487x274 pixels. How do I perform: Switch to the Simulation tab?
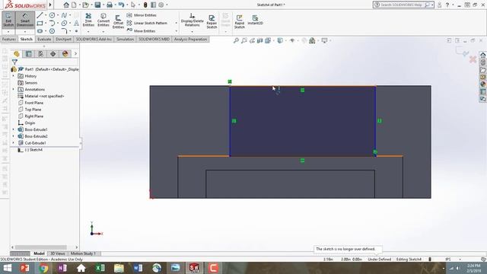tap(125, 39)
